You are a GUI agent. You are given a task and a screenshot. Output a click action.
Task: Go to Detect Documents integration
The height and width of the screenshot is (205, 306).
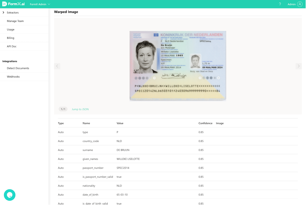coord(18,68)
